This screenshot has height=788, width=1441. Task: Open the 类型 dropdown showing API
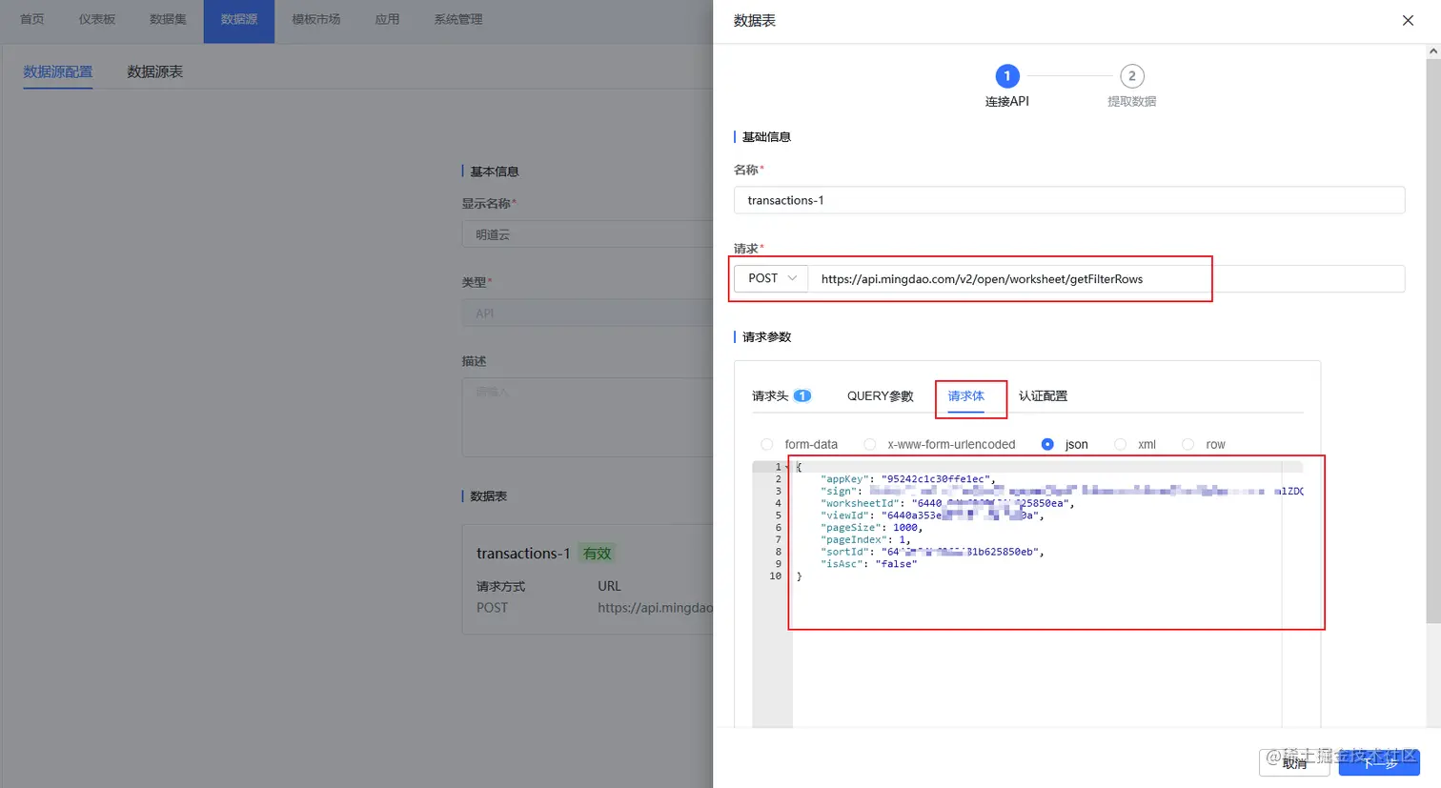tap(587, 313)
